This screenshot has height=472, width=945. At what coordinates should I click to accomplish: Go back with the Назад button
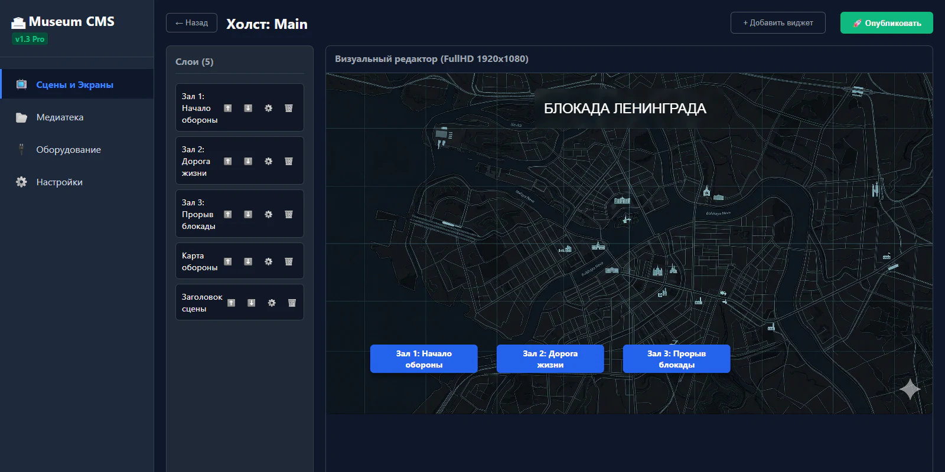point(191,23)
